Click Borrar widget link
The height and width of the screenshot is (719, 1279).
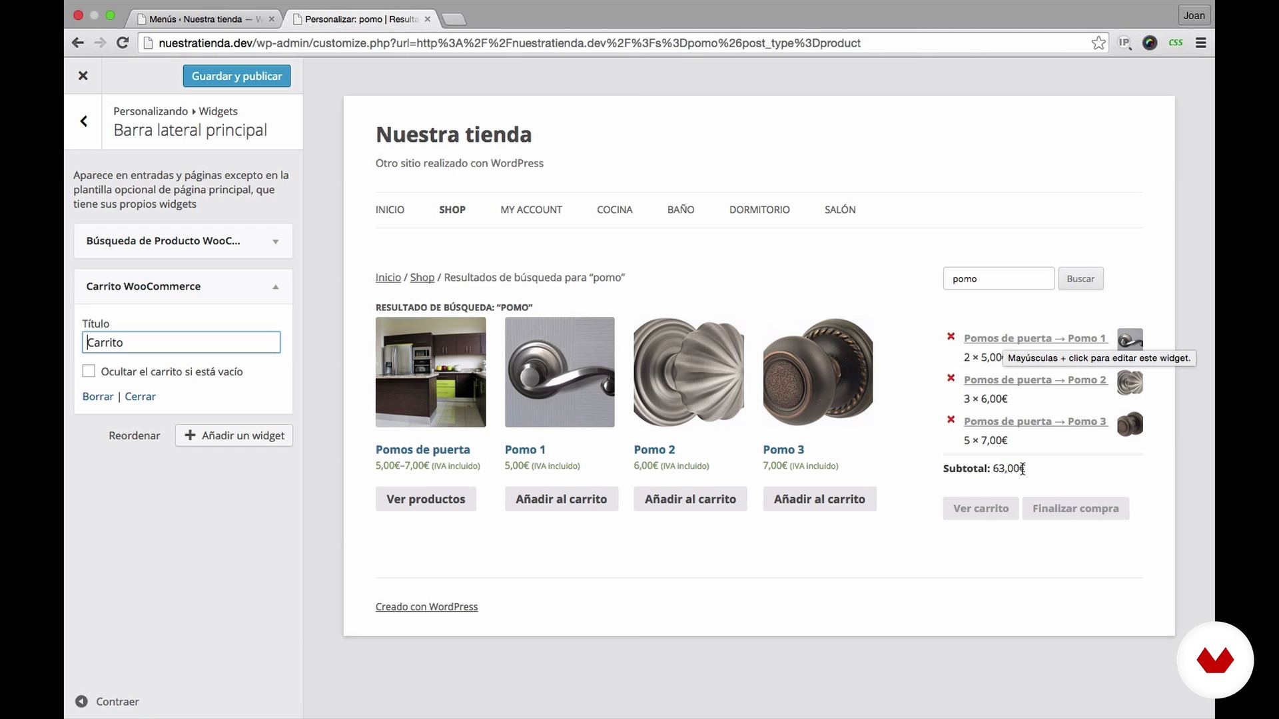pyautogui.click(x=98, y=396)
